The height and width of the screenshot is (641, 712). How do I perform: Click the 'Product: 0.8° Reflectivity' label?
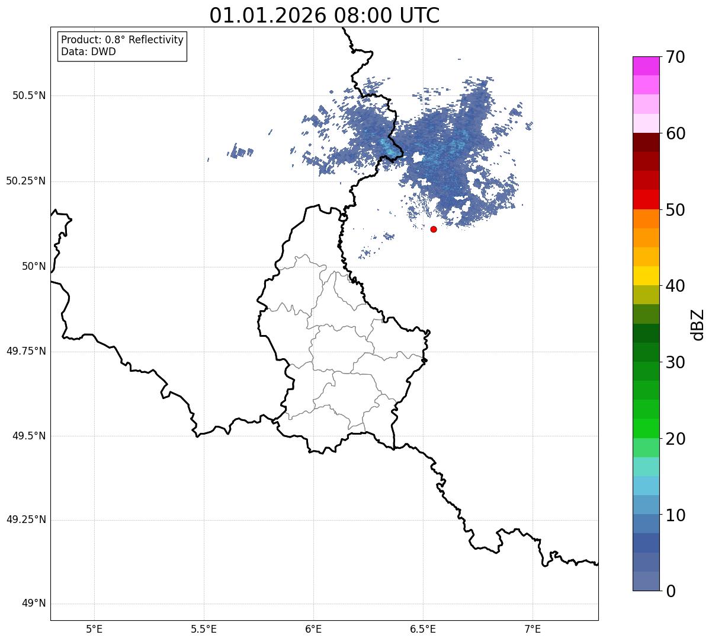(x=123, y=40)
